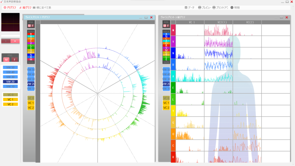Screen dimensions: 295x166
Task: Select 横に並べて表 side-by-side layout
Action: (x=42, y=7)
